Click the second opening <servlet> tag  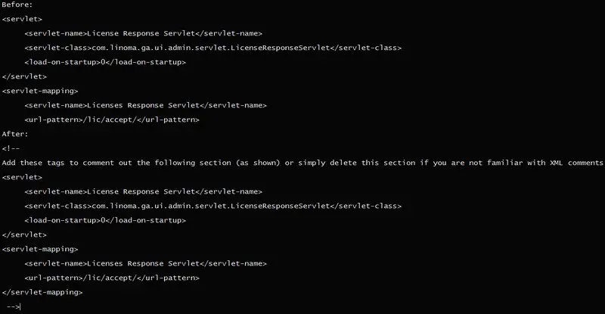[x=22, y=177]
